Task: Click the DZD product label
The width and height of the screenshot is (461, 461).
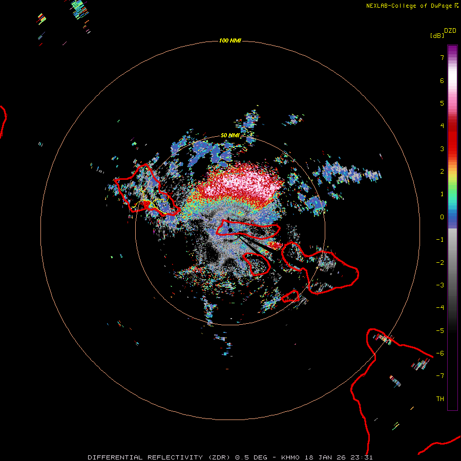Action: (x=450, y=31)
